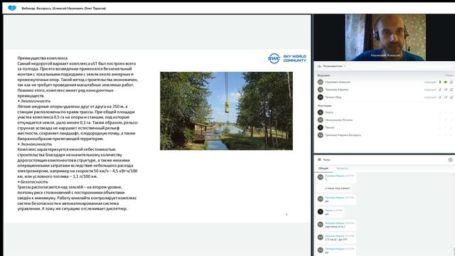Click the Sky World Community logo on slide

pyautogui.click(x=287, y=58)
